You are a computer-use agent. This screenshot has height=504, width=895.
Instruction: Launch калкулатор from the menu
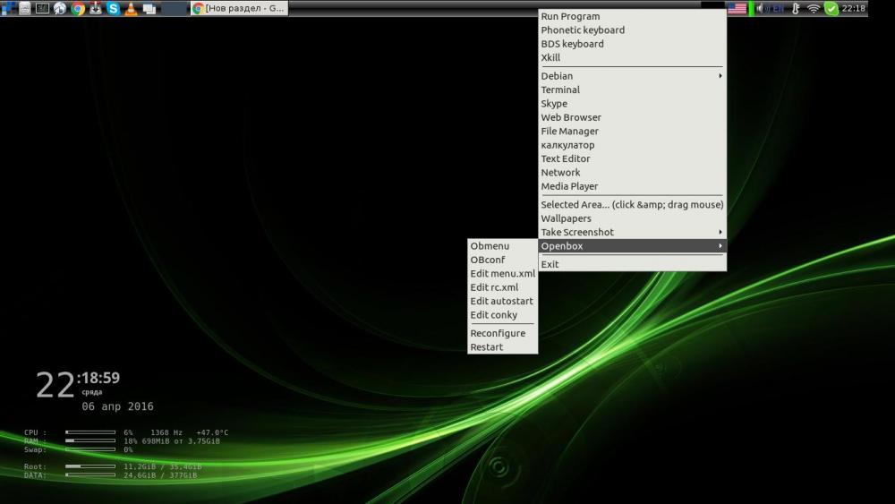633,145
